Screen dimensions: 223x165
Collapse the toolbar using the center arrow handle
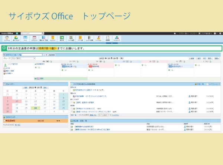(112, 43)
